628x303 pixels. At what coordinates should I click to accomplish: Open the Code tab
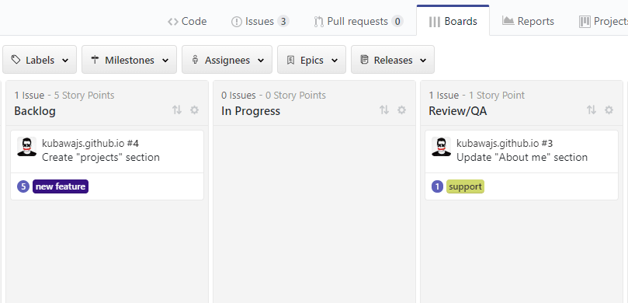point(187,21)
